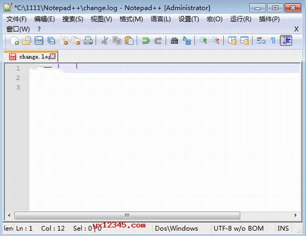
Task: Close the change.log tab with red X
Action: (52, 57)
